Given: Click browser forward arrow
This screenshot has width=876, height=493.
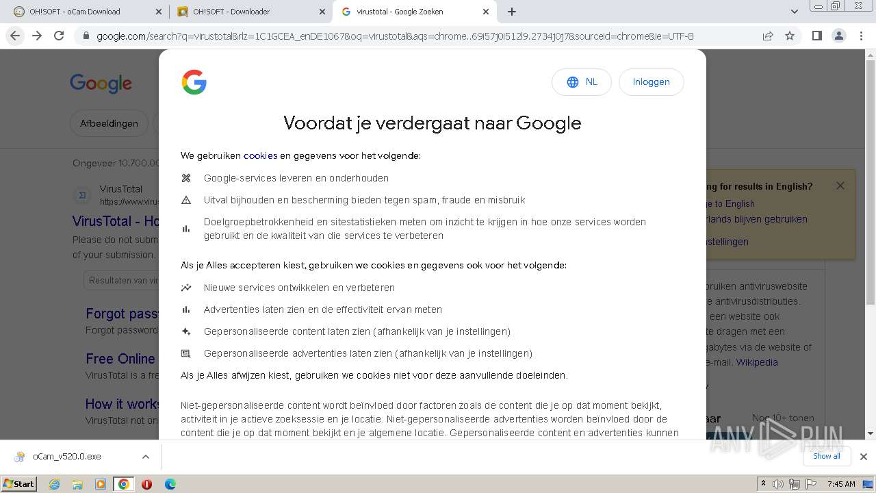Looking at the screenshot, I should (x=37, y=36).
